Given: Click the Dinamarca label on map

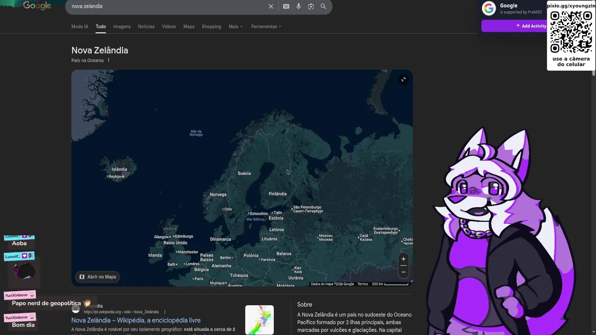Looking at the screenshot, I should pyautogui.click(x=220, y=240).
